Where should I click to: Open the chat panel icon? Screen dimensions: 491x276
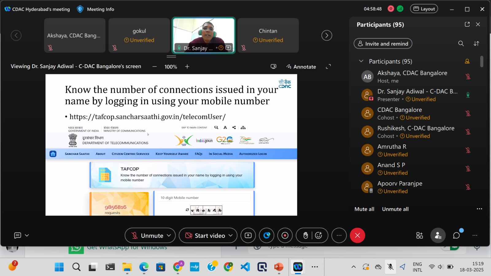click(x=456, y=236)
